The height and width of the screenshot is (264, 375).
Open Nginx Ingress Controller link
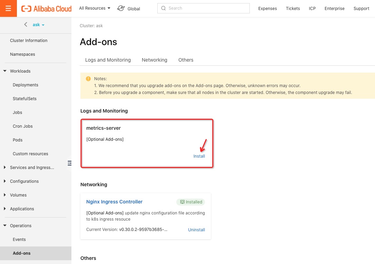114,202
